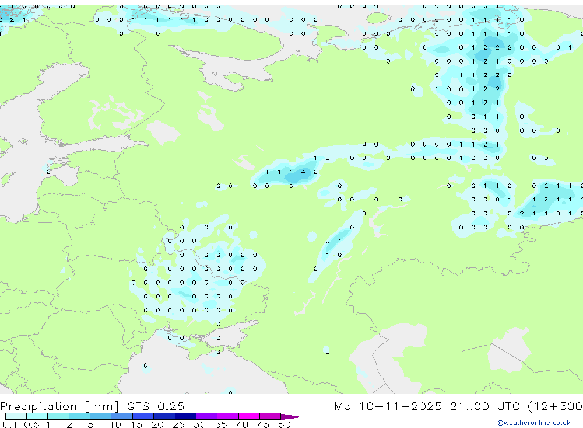Click the '50' legend scale label
This screenshot has height=428, width=583.
coord(285,424)
